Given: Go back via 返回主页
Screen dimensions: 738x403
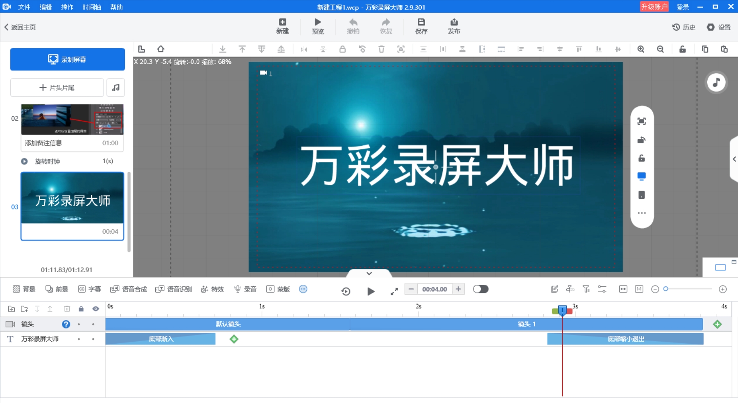Looking at the screenshot, I should [x=20, y=27].
